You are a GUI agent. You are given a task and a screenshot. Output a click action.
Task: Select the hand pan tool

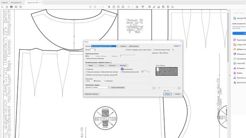[x=114, y=7]
